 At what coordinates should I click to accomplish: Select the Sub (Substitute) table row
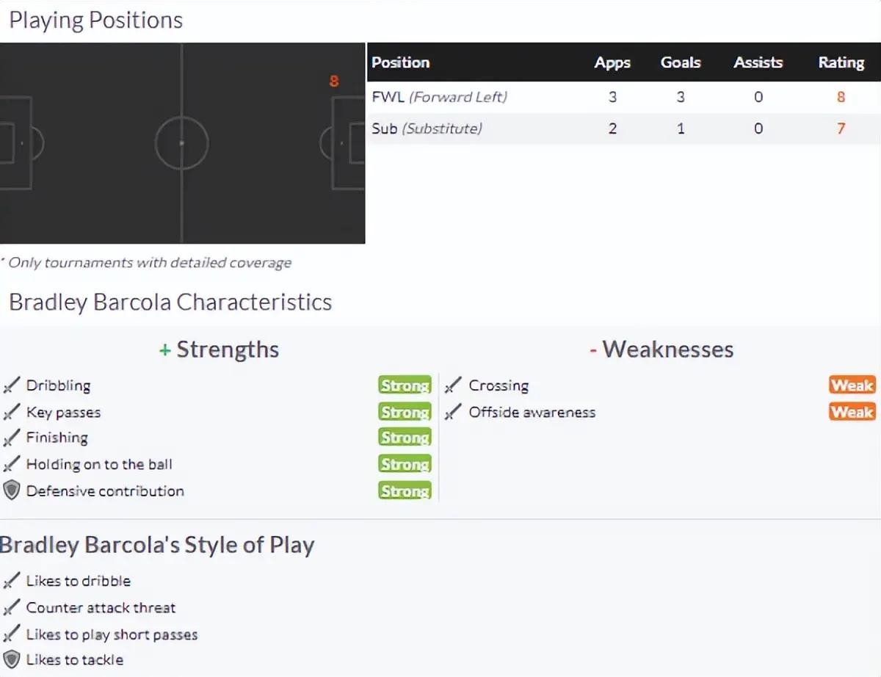[623, 128]
